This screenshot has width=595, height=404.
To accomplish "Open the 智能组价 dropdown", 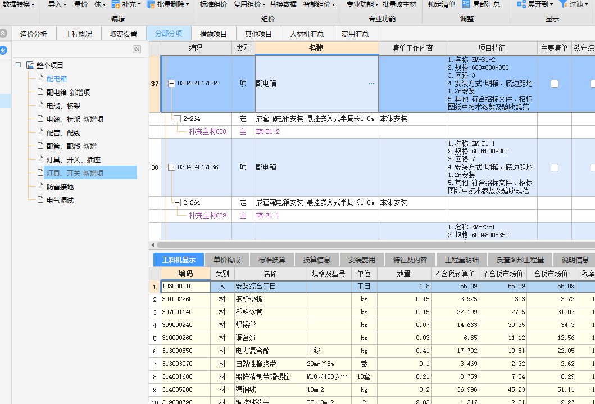I will (319, 4).
